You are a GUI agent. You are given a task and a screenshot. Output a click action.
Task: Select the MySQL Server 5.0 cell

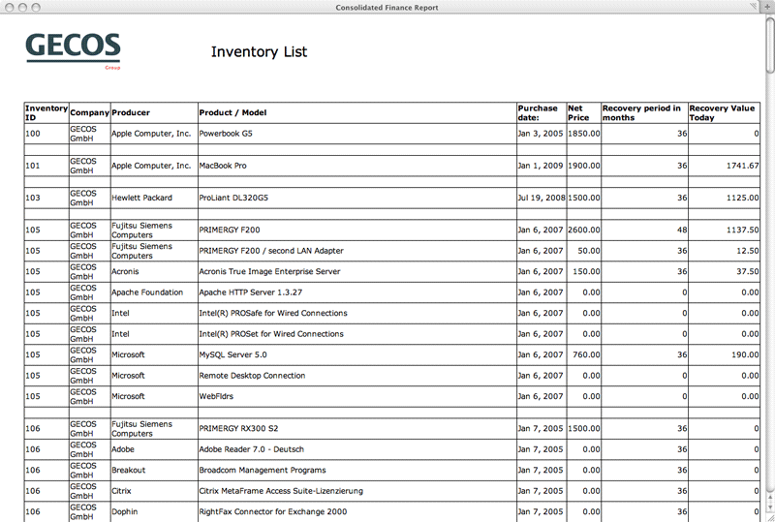point(357,354)
